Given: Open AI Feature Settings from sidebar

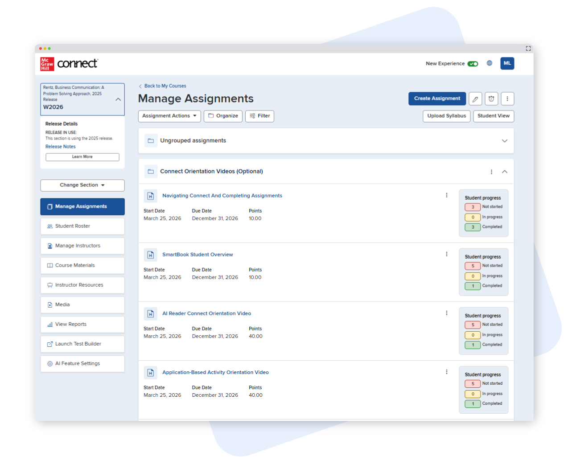Looking at the screenshot, I should click(82, 363).
